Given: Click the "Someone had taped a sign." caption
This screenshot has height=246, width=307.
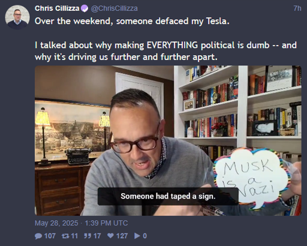Looking at the screenshot, I should point(168,196).
